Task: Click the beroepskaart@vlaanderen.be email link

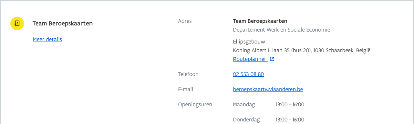Action: (x=268, y=90)
